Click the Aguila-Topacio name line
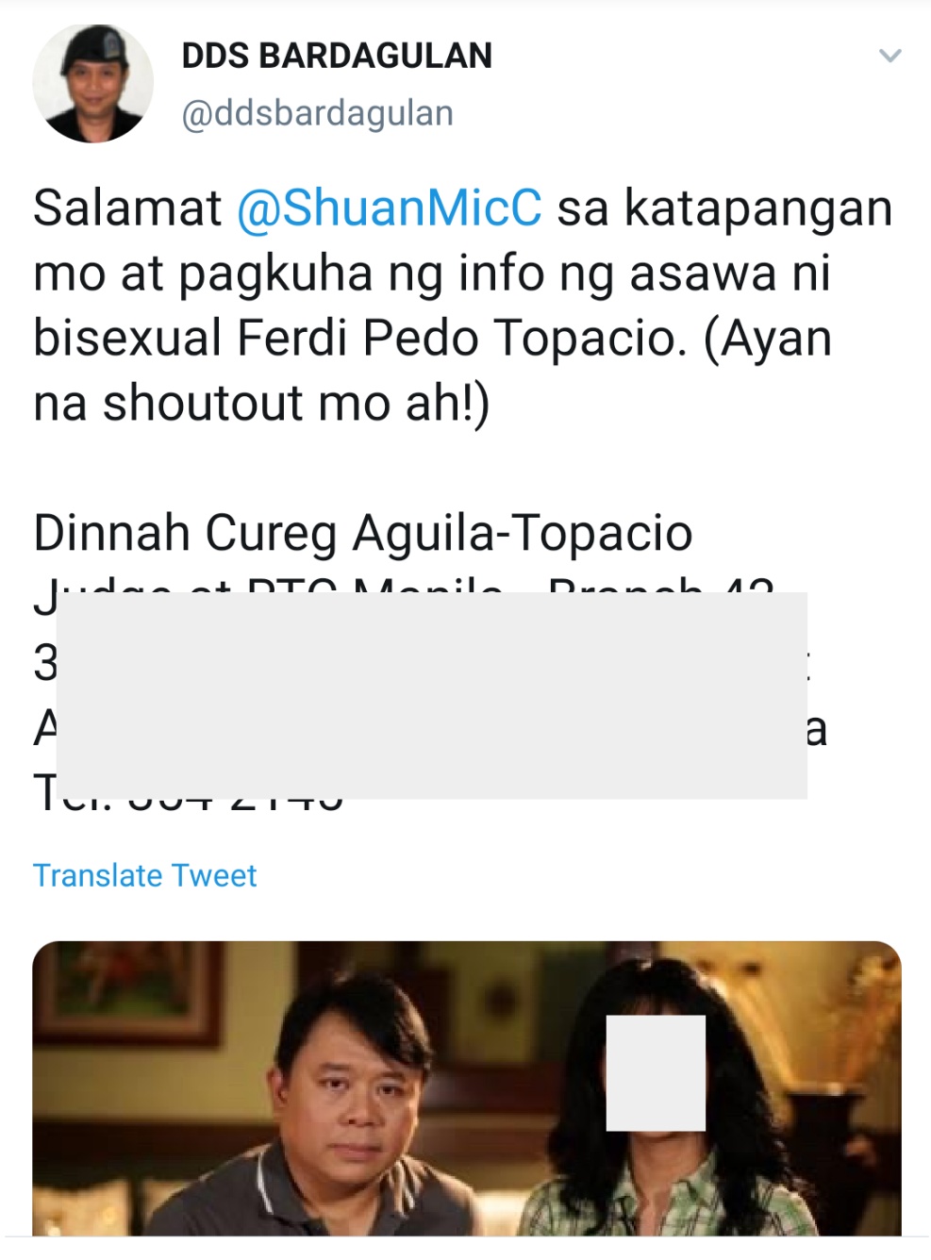931x1260 pixels. click(363, 533)
